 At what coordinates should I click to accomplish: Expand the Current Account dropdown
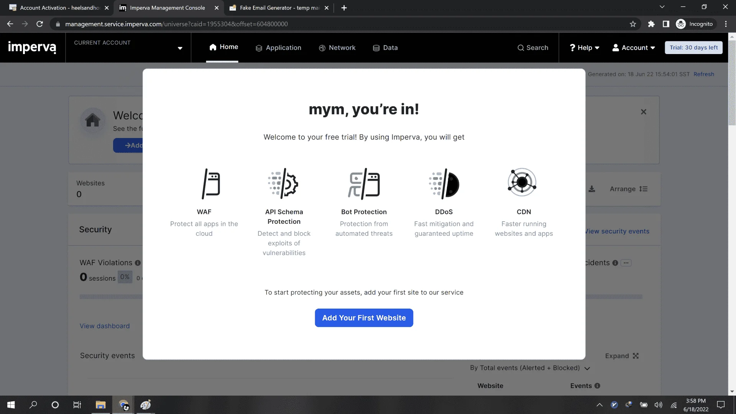click(x=180, y=48)
